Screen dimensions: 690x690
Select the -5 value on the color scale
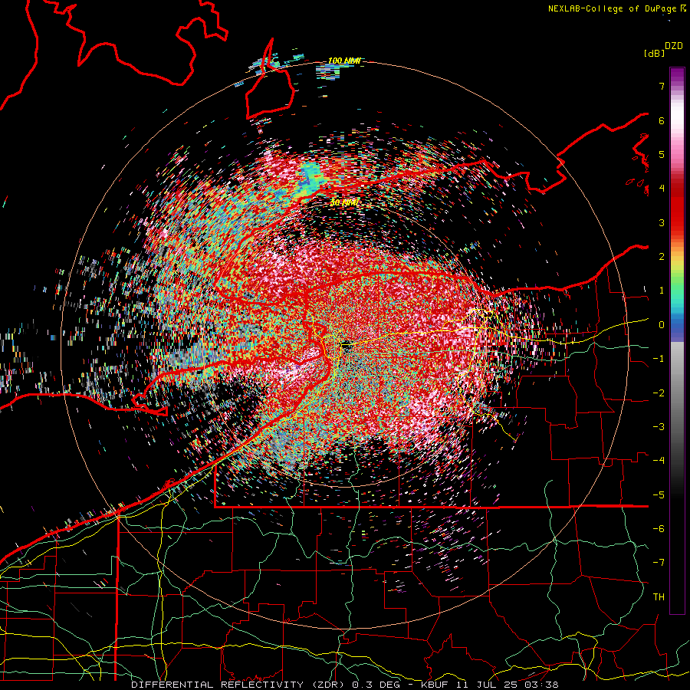pyautogui.click(x=659, y=495)
